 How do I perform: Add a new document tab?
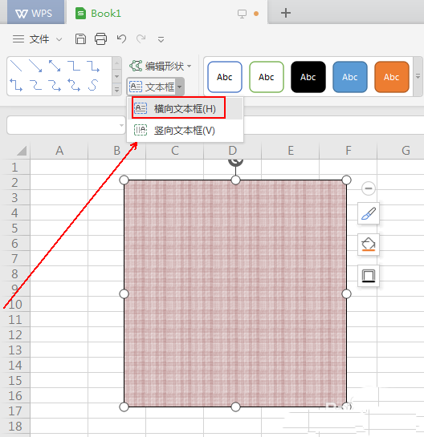[x=286, y=13]
